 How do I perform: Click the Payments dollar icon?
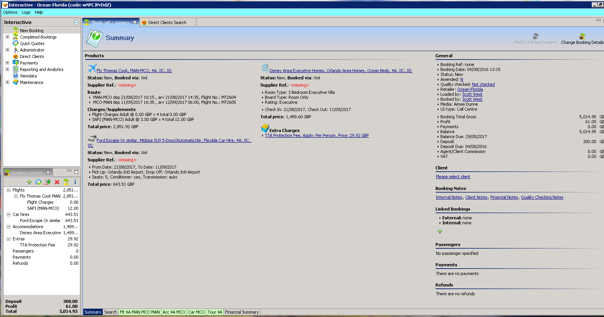click(16, 63)
